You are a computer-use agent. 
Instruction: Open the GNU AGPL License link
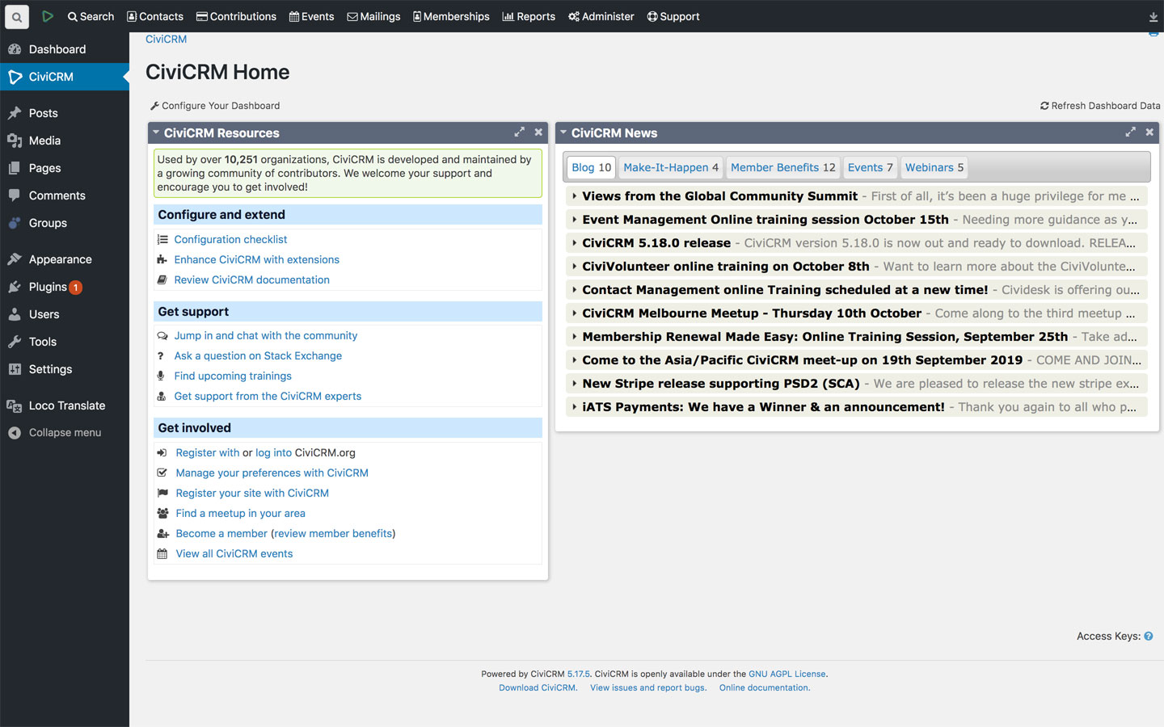tap(787, 674)
